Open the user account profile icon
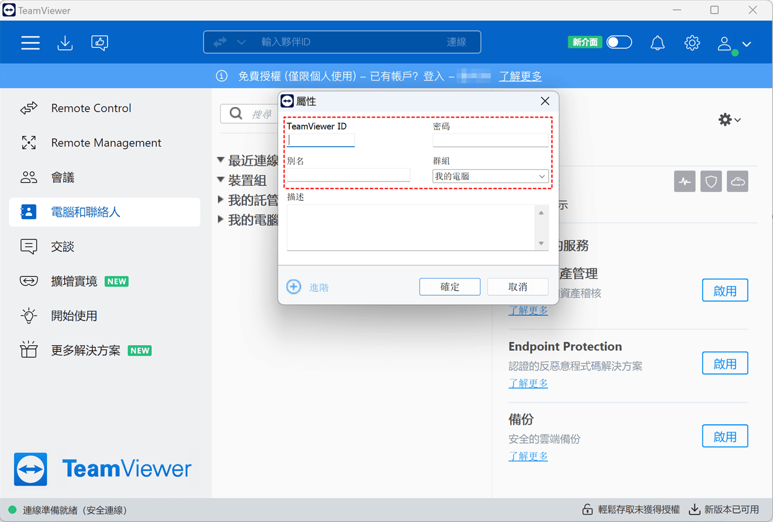The width and height of the screenshot is (773, 522). pyautogui.click(x=724, y=44)
